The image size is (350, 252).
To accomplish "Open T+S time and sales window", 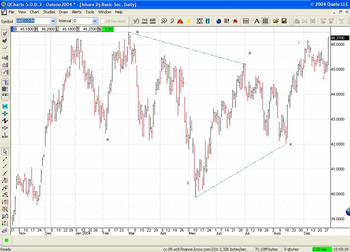I will tap(145, 21).
